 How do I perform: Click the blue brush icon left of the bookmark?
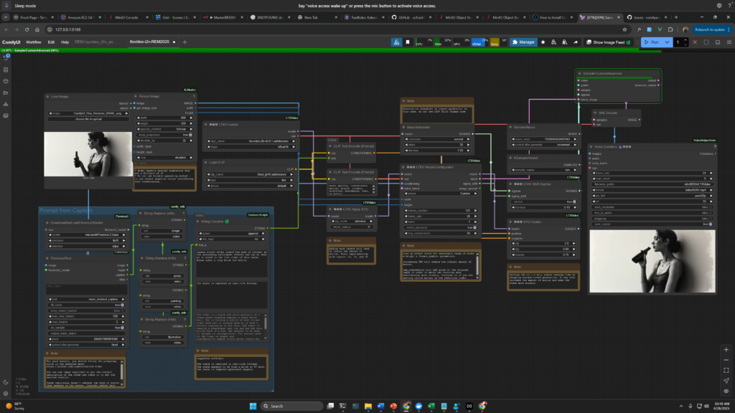point(396,42)
